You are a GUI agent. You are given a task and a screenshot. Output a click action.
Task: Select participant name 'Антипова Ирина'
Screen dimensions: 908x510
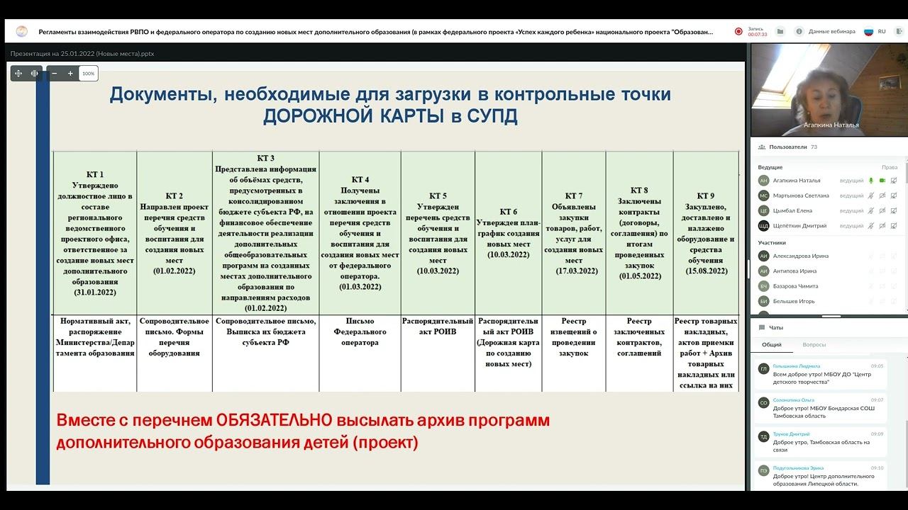coord(795,271)
